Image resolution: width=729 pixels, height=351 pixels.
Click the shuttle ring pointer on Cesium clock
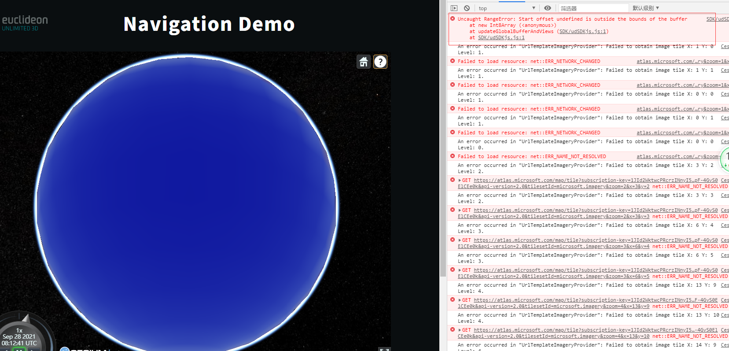(26, 318)
